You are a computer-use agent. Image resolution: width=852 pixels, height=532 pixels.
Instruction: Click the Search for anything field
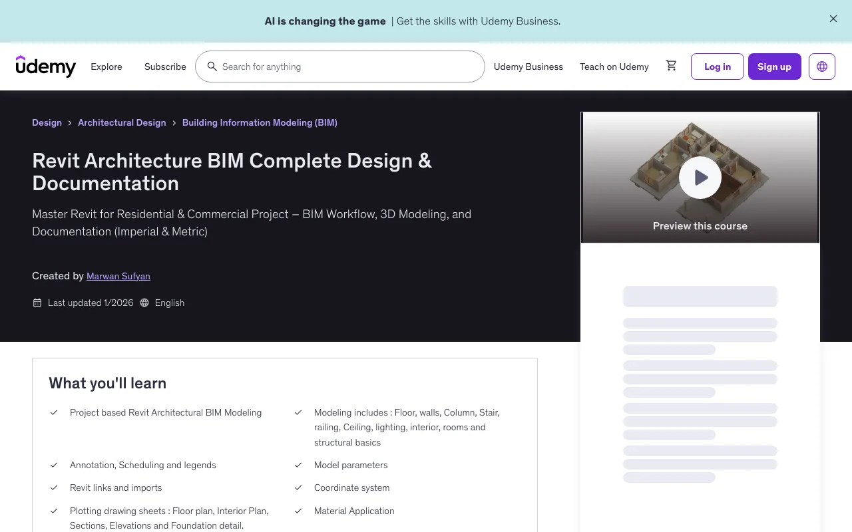coord(300,66)
